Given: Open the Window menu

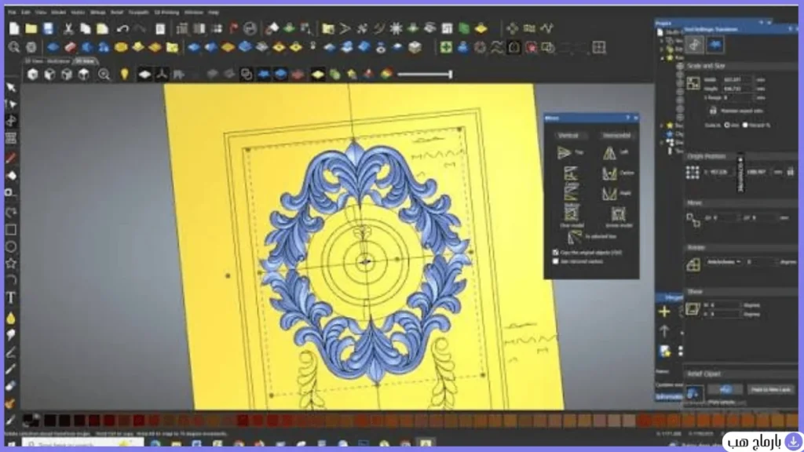Looking at the screenshot, I should (193, 12).
